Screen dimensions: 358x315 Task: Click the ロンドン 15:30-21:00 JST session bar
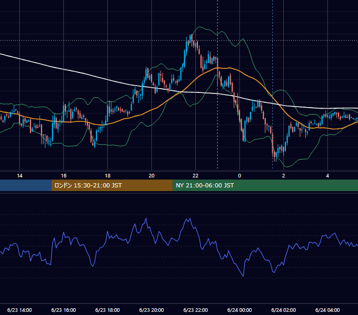click(112, 185)
